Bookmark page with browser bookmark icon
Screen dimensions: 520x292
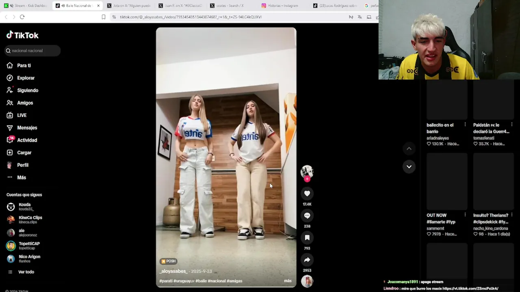[x=104, y=17]
